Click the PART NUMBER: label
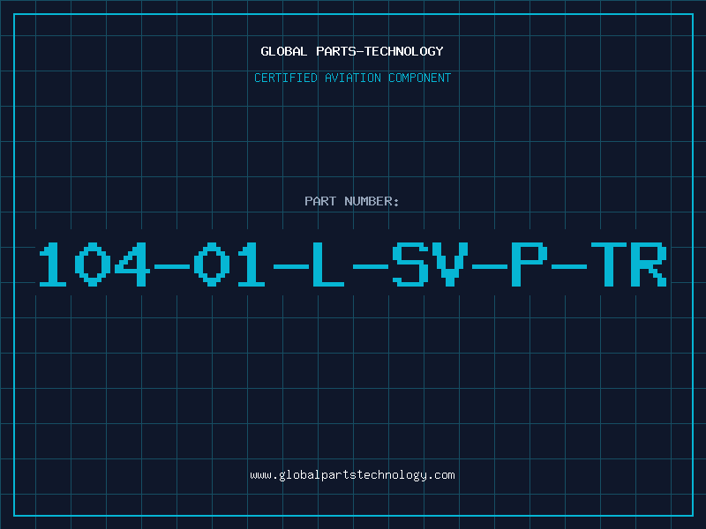The height and width of the screenshot is (529, 706). [352, 201]
